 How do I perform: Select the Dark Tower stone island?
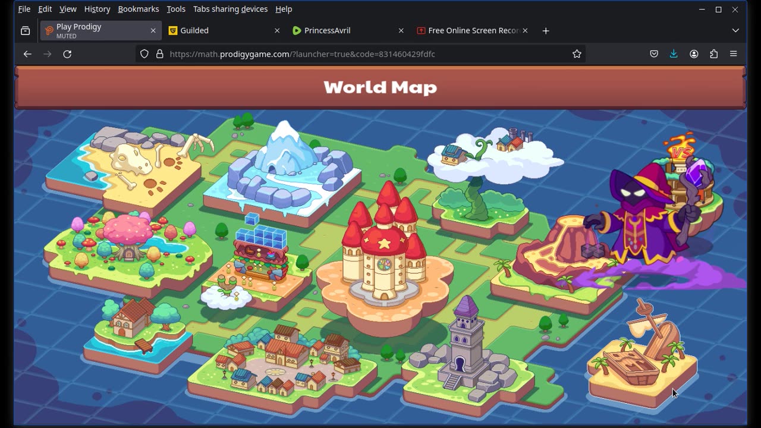470,357
